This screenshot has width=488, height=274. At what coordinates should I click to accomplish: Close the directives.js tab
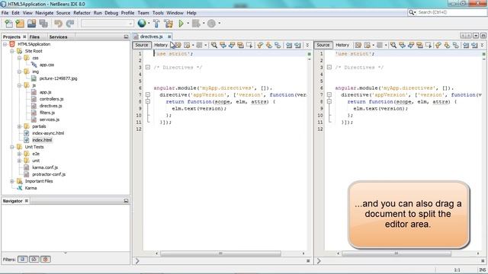point(169,37)
